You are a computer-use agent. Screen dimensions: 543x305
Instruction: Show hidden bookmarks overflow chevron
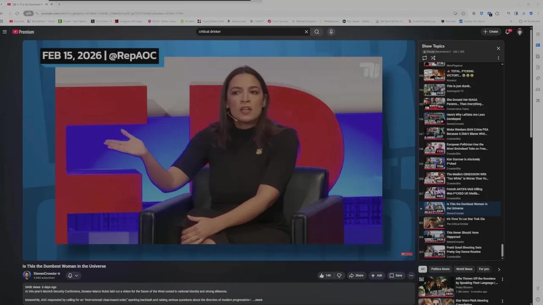click(511, 21)
